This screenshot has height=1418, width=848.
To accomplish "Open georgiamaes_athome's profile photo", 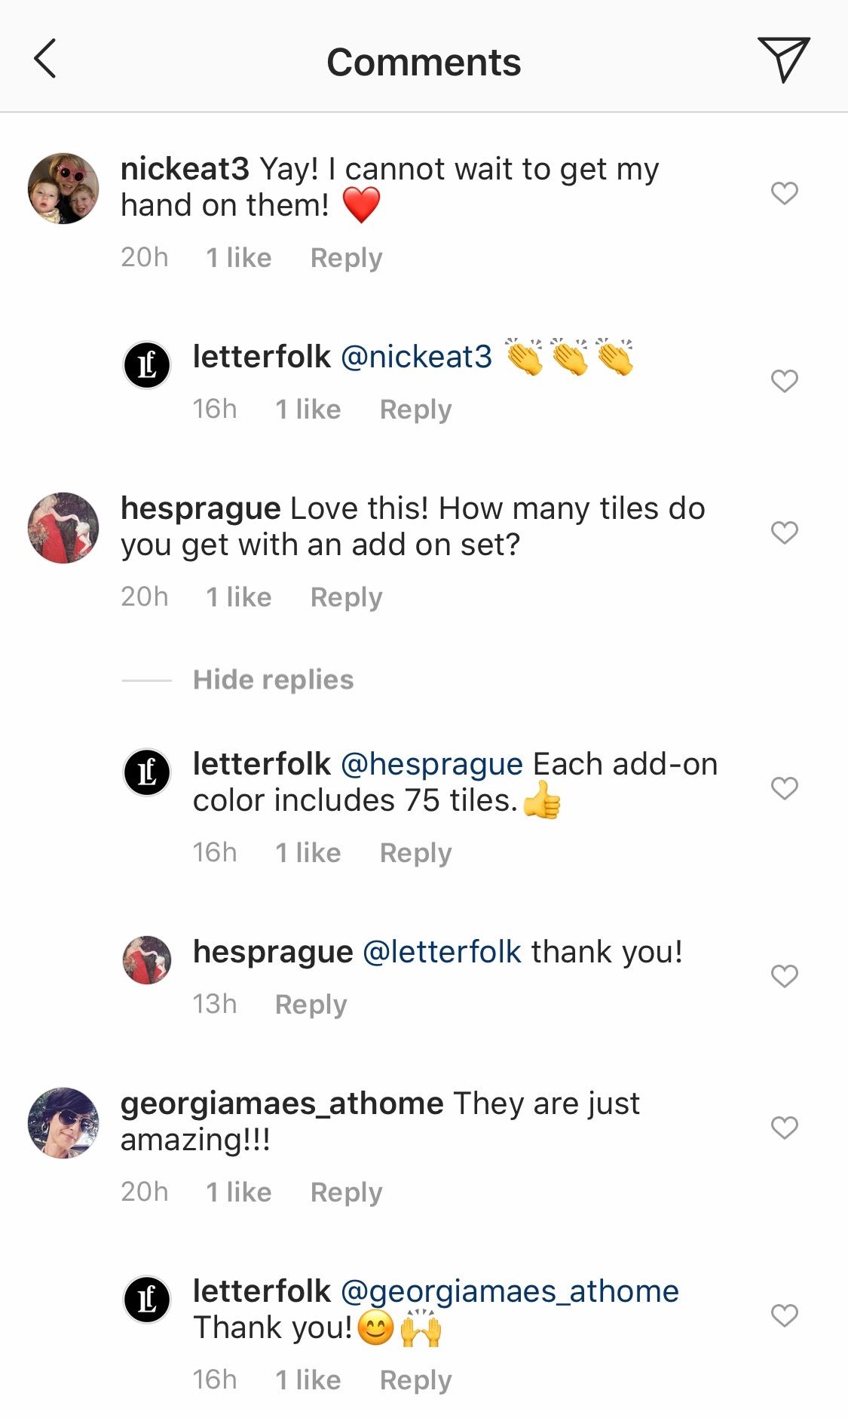I will click(x=63, y=1122).
